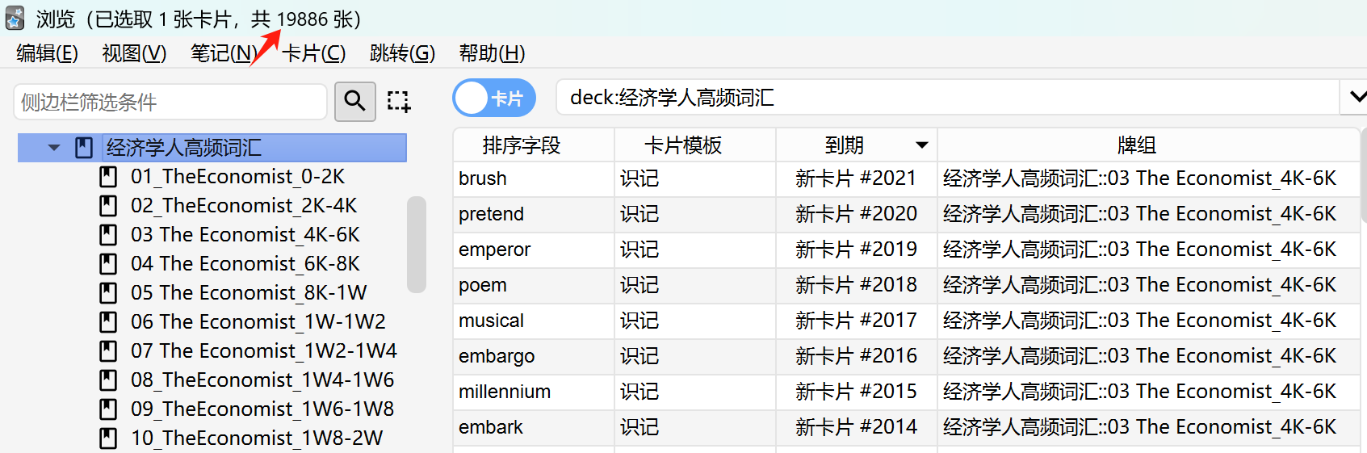
Task: Click deck icon for 01_TheEconomist_0-2K
Action: pos(108,177)
